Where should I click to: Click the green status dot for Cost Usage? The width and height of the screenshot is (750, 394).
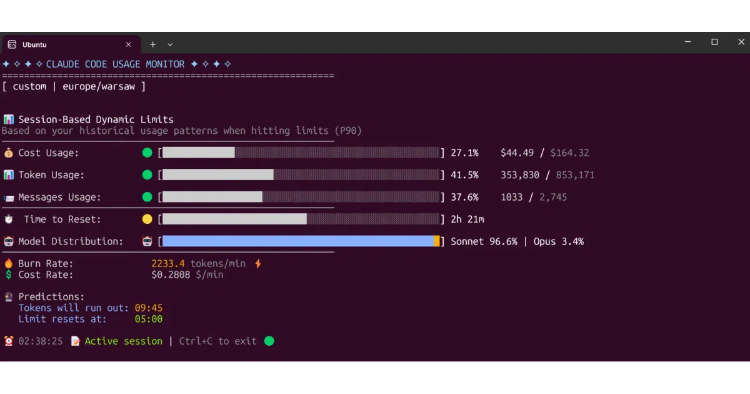click(x=147, y=153)
